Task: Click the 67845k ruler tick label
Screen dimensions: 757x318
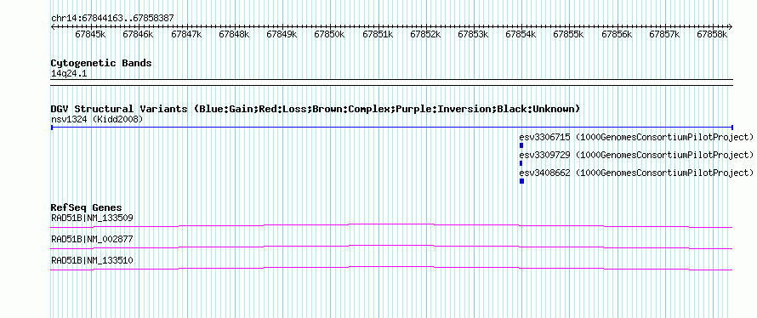Action: pos(91,34)
